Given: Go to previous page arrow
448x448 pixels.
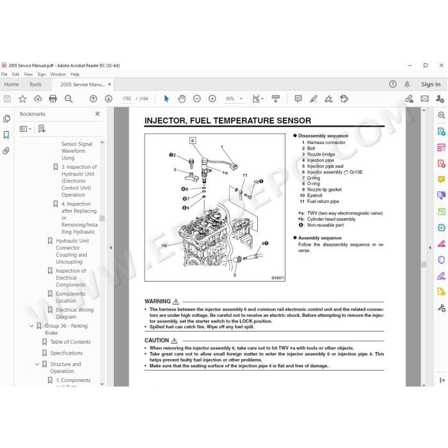Looking at the screenshot, I should click(x=93, y=99).
